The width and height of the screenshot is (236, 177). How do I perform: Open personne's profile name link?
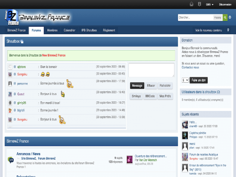[x=22, y=84]
